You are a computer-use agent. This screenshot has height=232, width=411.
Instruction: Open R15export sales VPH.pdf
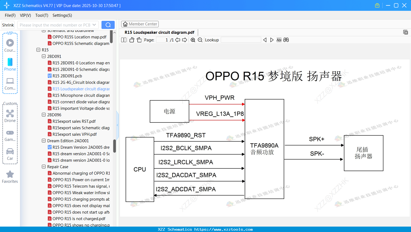(72, 134)
